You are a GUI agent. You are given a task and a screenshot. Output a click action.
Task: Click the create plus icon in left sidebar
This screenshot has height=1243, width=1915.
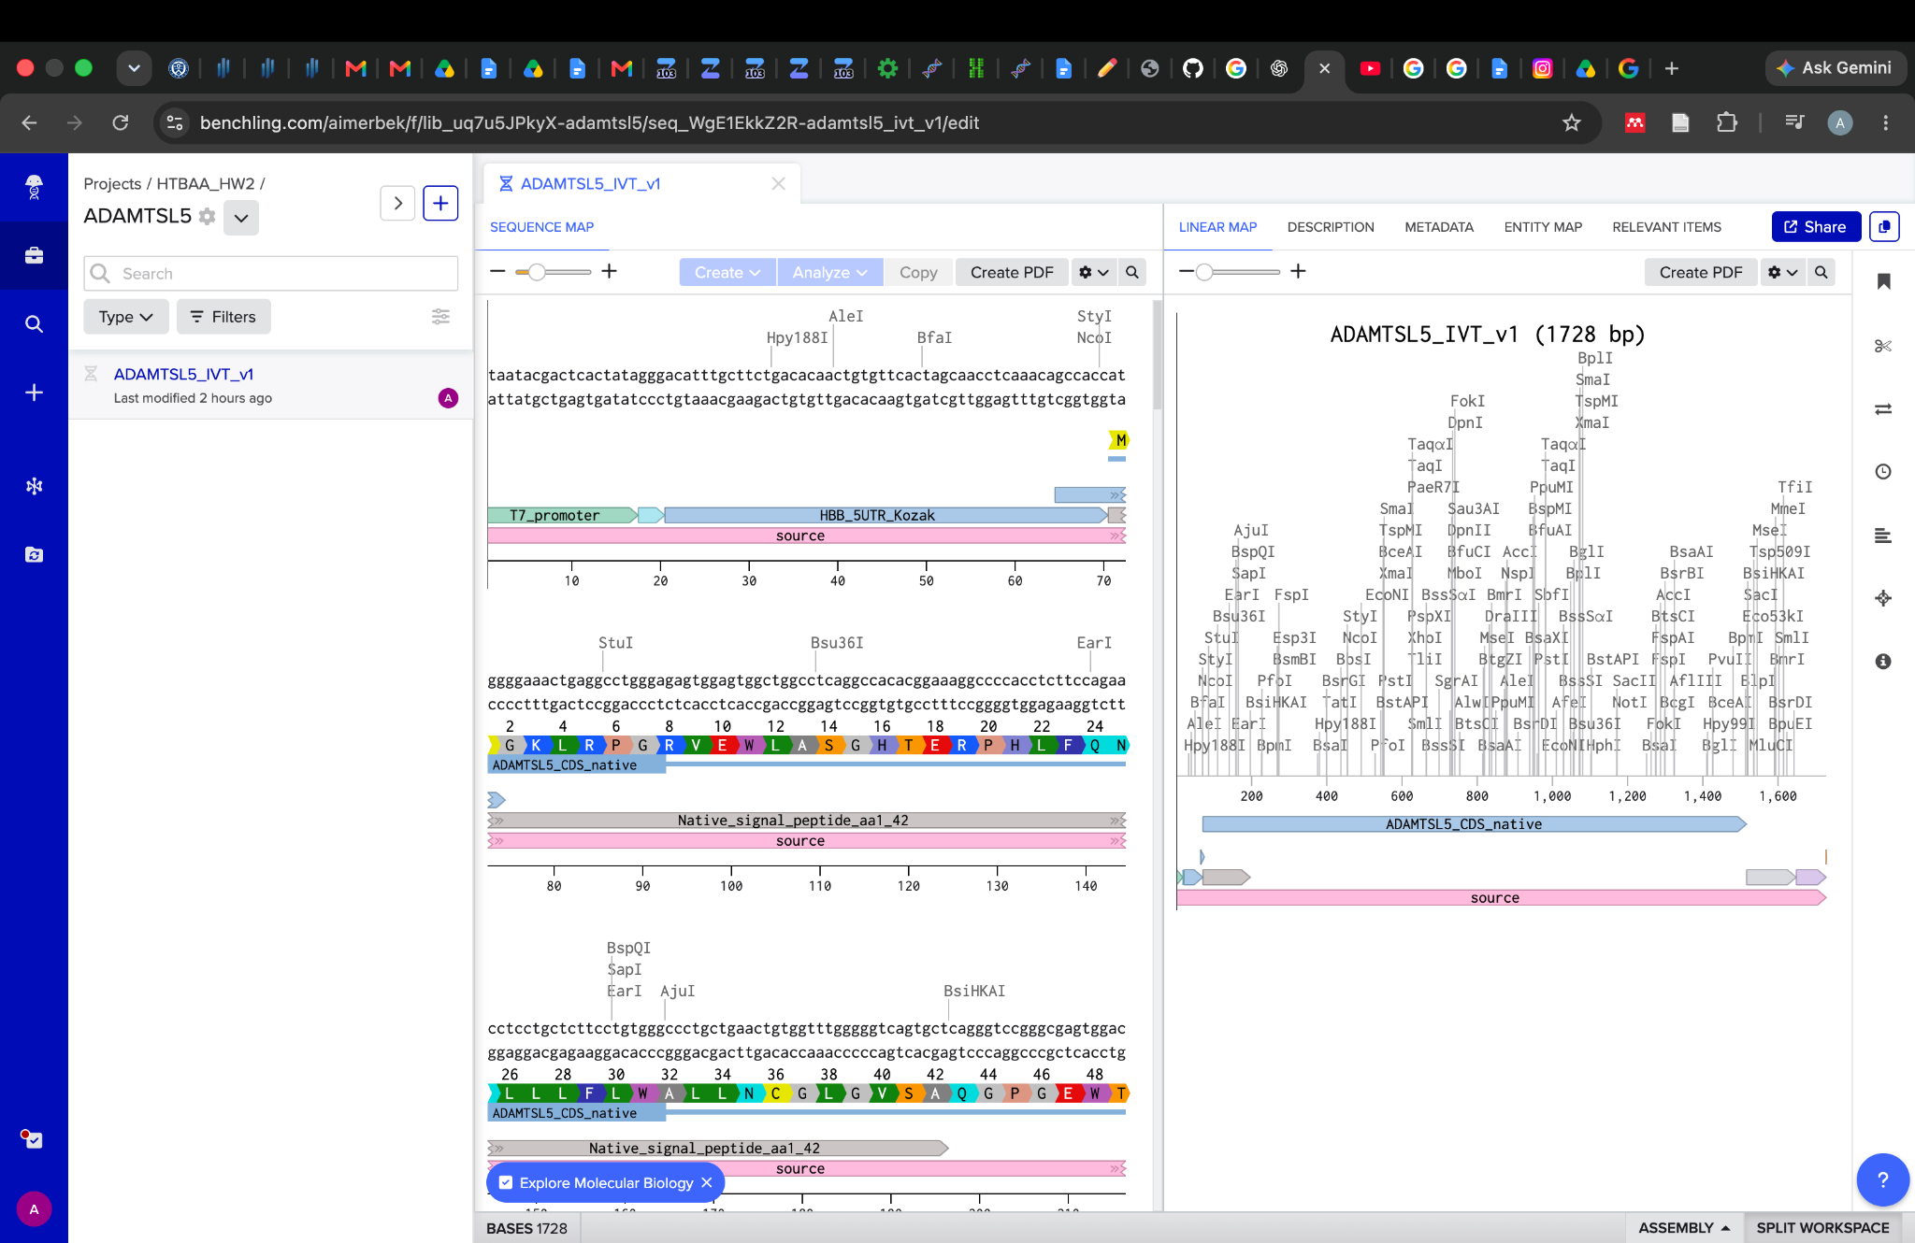(34, 393)
